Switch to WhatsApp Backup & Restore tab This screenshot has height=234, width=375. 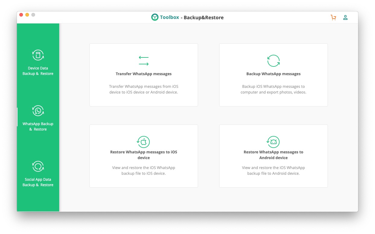(x=38, y=118)
